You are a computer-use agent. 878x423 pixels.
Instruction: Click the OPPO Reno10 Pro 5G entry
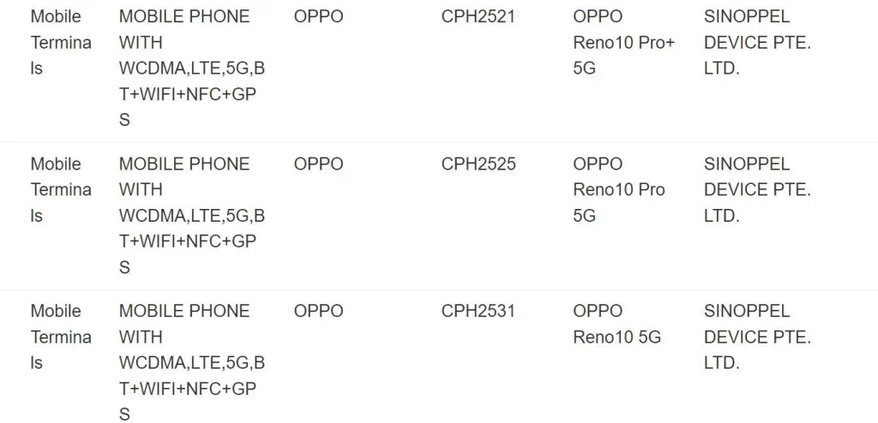pos(619,189)
